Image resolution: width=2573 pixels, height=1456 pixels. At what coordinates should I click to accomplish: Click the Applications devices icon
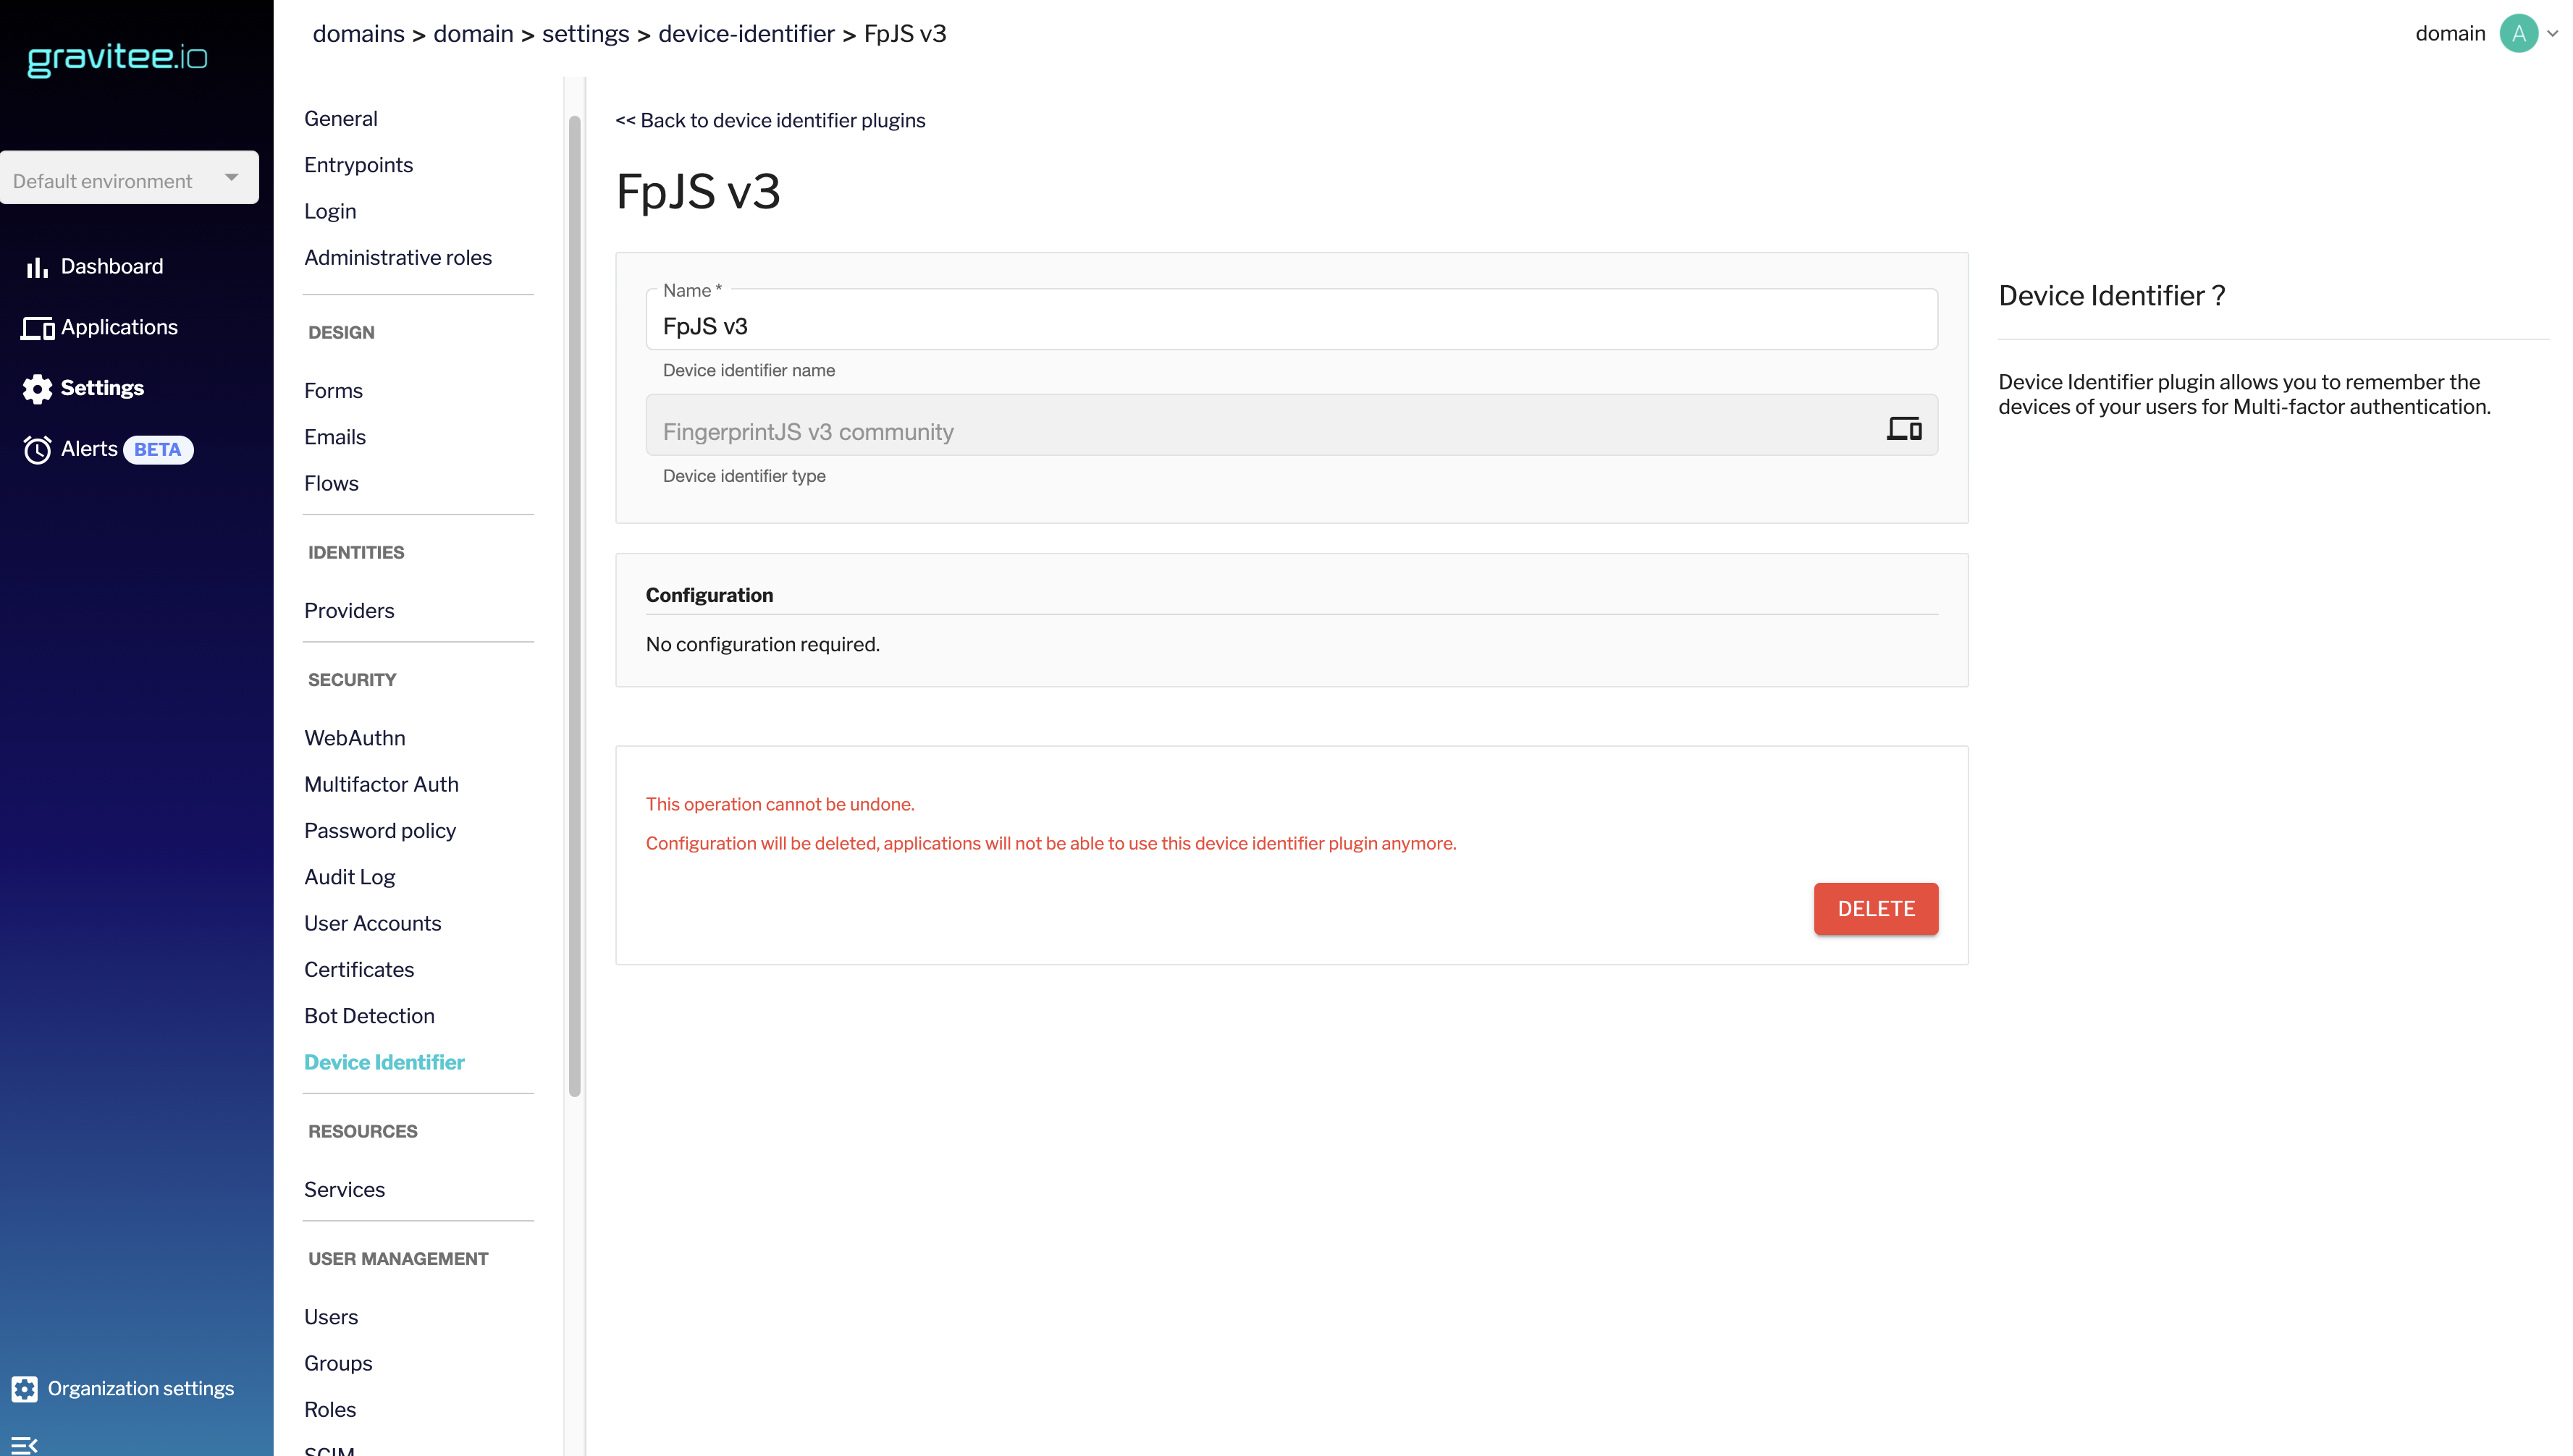tap(37, 328)
